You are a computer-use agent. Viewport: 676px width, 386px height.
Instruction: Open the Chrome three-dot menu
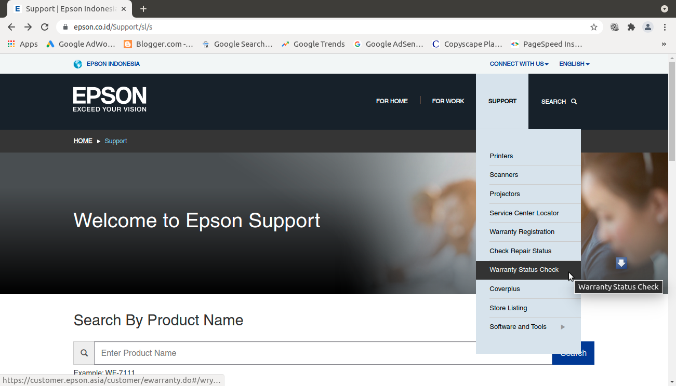click(665, 27)
